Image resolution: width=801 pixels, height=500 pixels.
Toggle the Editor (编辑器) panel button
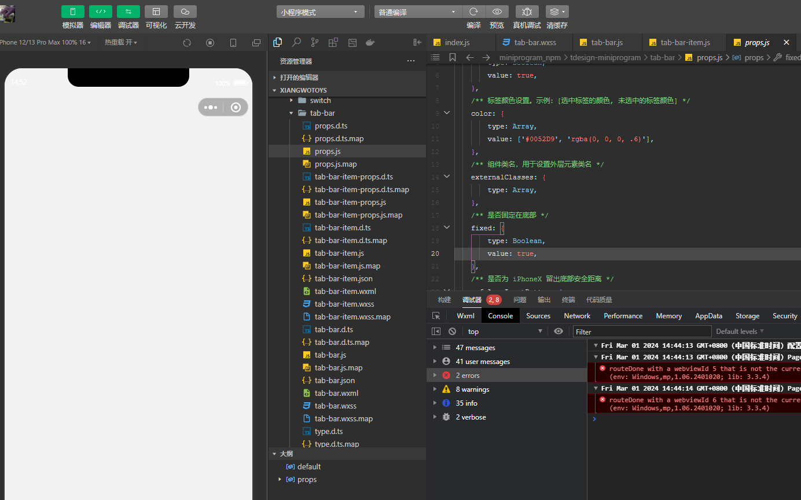101,12
